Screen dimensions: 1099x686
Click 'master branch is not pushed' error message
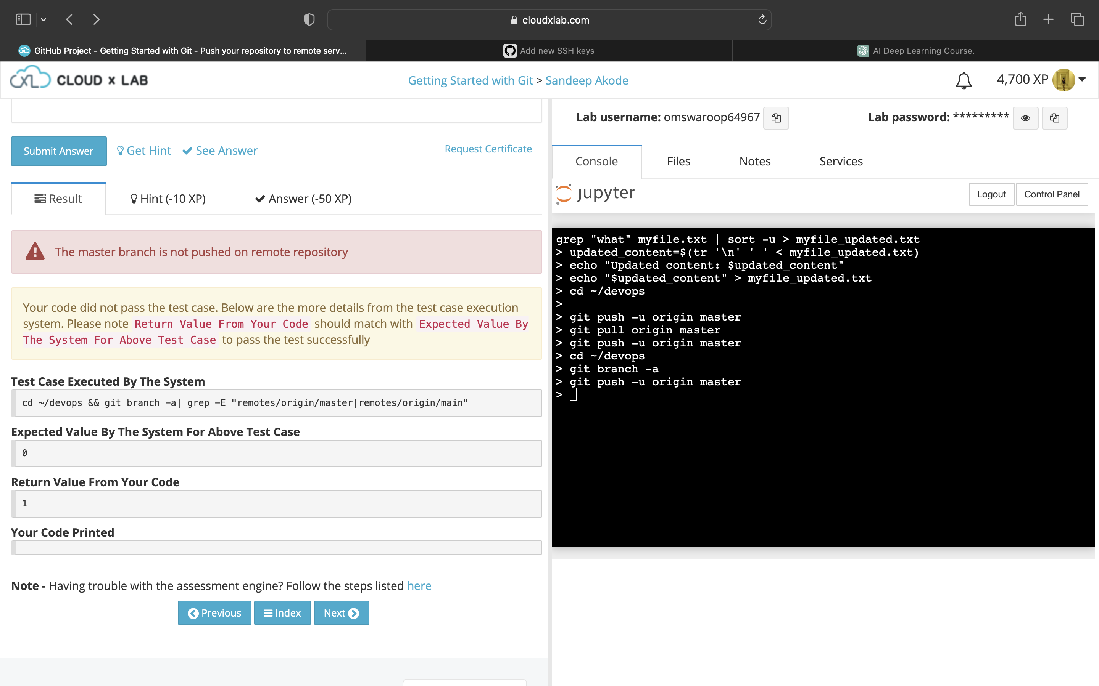click(x=201, y=252)
